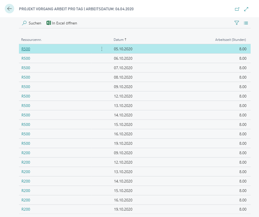
Task: Click the Excel icon in toolbar
Action: (48, 23)
